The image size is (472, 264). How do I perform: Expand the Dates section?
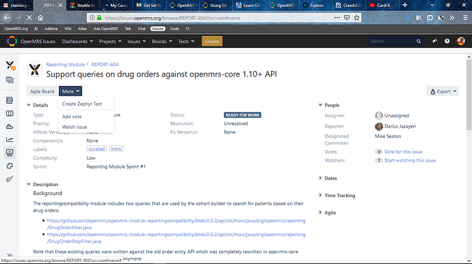[x=320, y=178]
